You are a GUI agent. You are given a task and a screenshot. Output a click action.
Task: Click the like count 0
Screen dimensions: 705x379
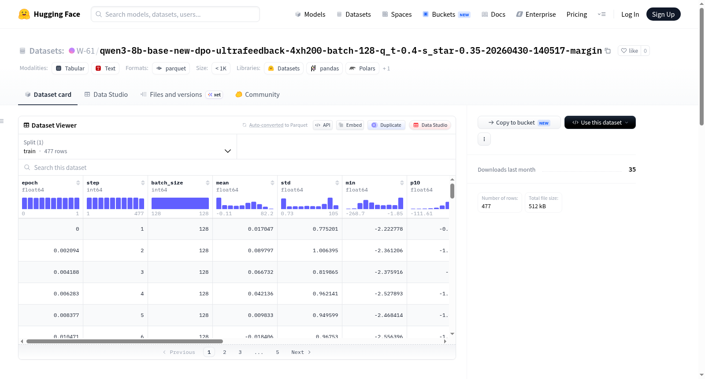point(645,51)
